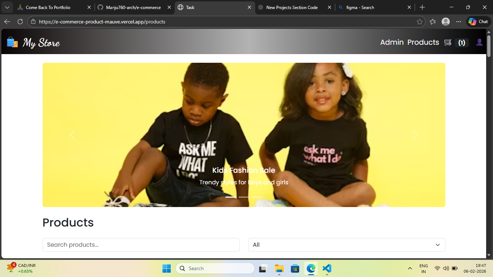Open File Explorer from the taskbar
Screen dimensions: 493x277
279,268
